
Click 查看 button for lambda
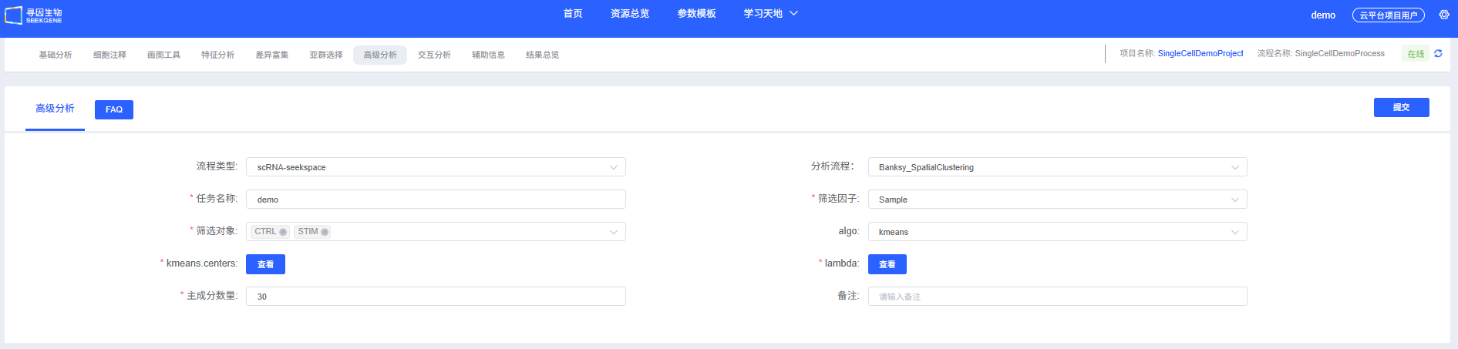click(x=887, y=264)
